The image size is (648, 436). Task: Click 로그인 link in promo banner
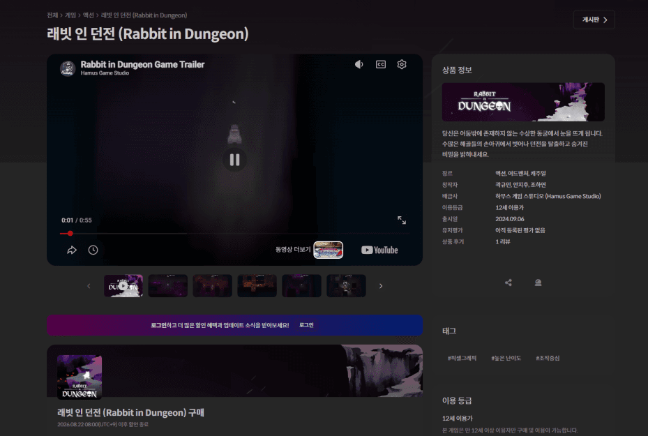point(306,325)
